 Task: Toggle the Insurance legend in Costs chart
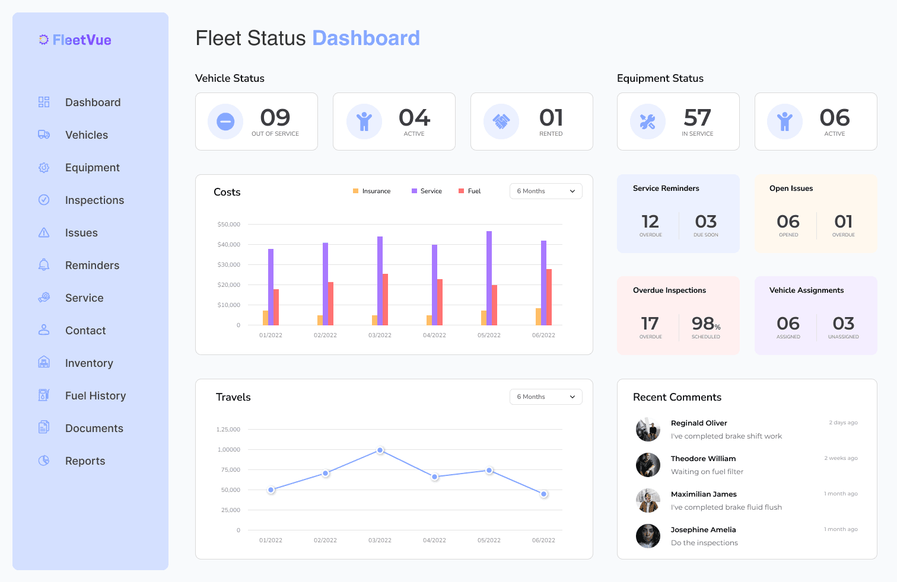(372, 191)
